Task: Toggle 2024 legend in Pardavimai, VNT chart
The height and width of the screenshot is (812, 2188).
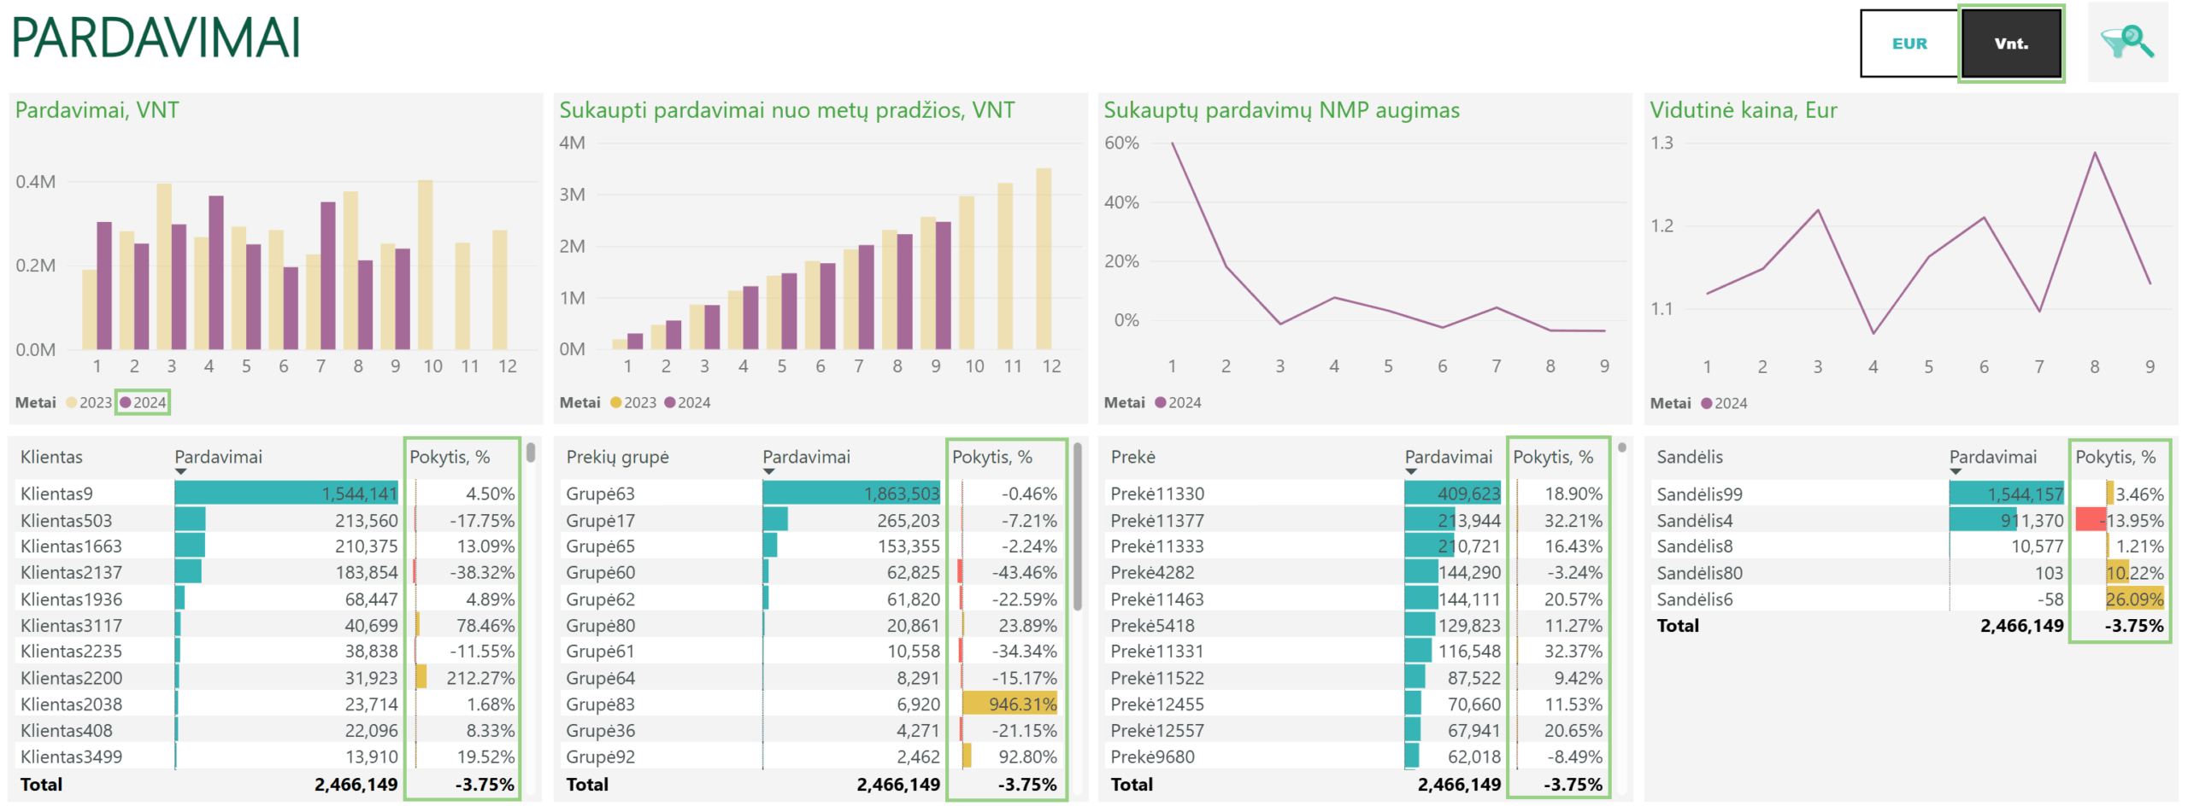Action: pos(143,403)
